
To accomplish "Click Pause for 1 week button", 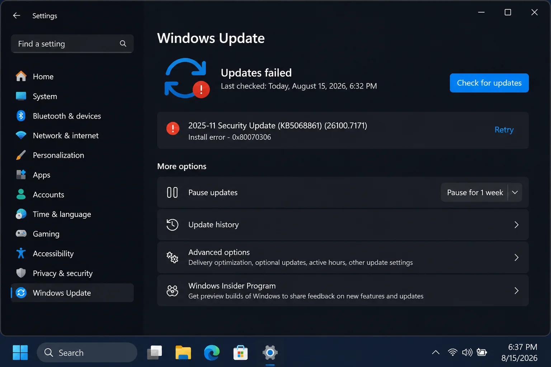I will pos(474,192).
